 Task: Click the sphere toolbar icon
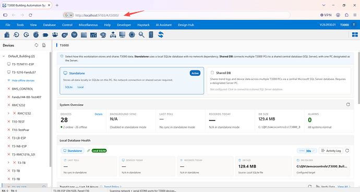pos(36,34)
